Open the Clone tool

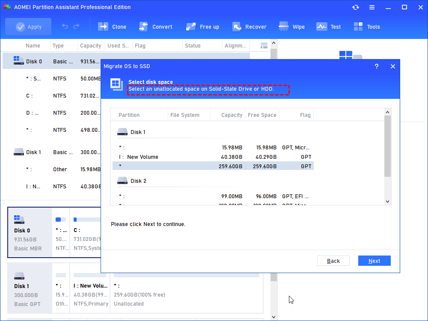(x=112, y=27)
